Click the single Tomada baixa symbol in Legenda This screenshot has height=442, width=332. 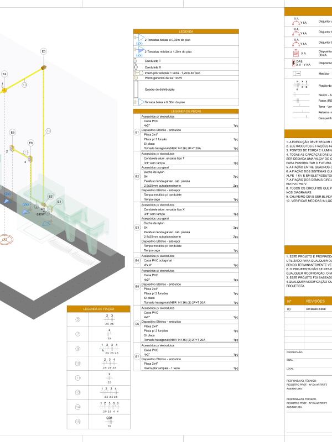coord(139,102)
